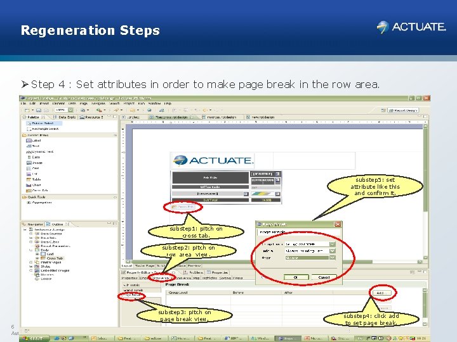Select the Dynamic Text palette item
The width and height of the screenshot is (457, 342).
point(40,151)
